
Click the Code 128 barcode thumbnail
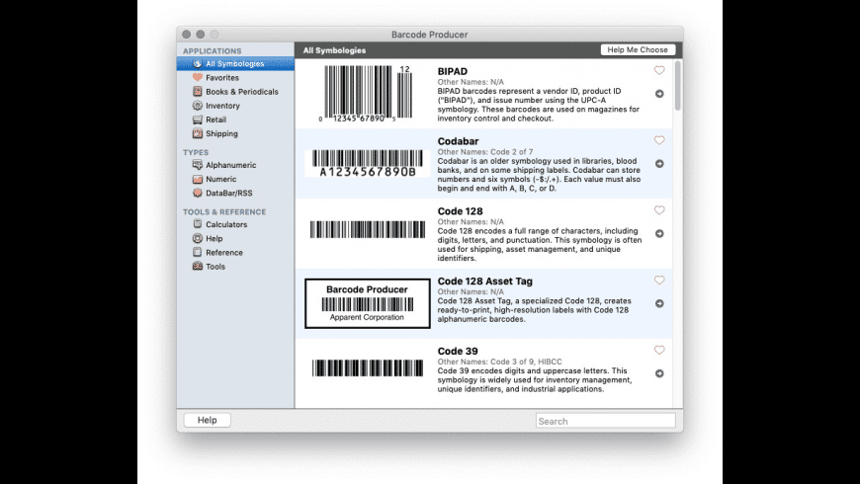(x=367, y=229)
